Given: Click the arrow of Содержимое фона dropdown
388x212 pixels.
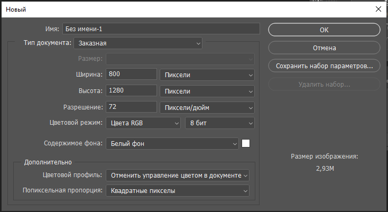Looking at the screenshot, I should coord(235,144).
